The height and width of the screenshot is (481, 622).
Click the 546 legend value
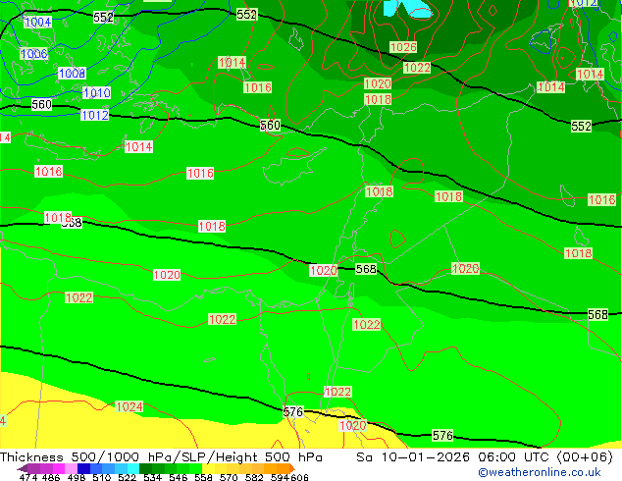[179, 477]
